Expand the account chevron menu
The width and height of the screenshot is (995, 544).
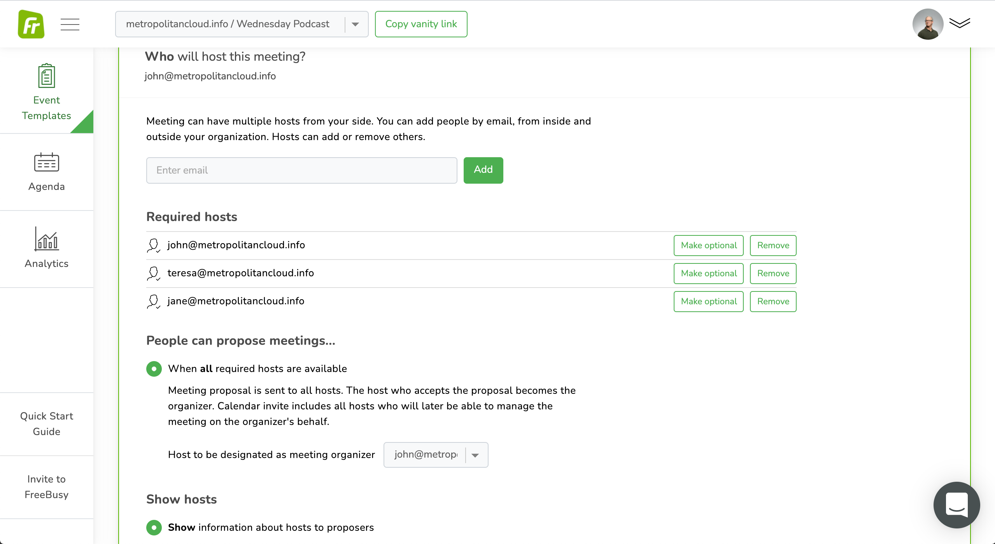coord(960,23)
